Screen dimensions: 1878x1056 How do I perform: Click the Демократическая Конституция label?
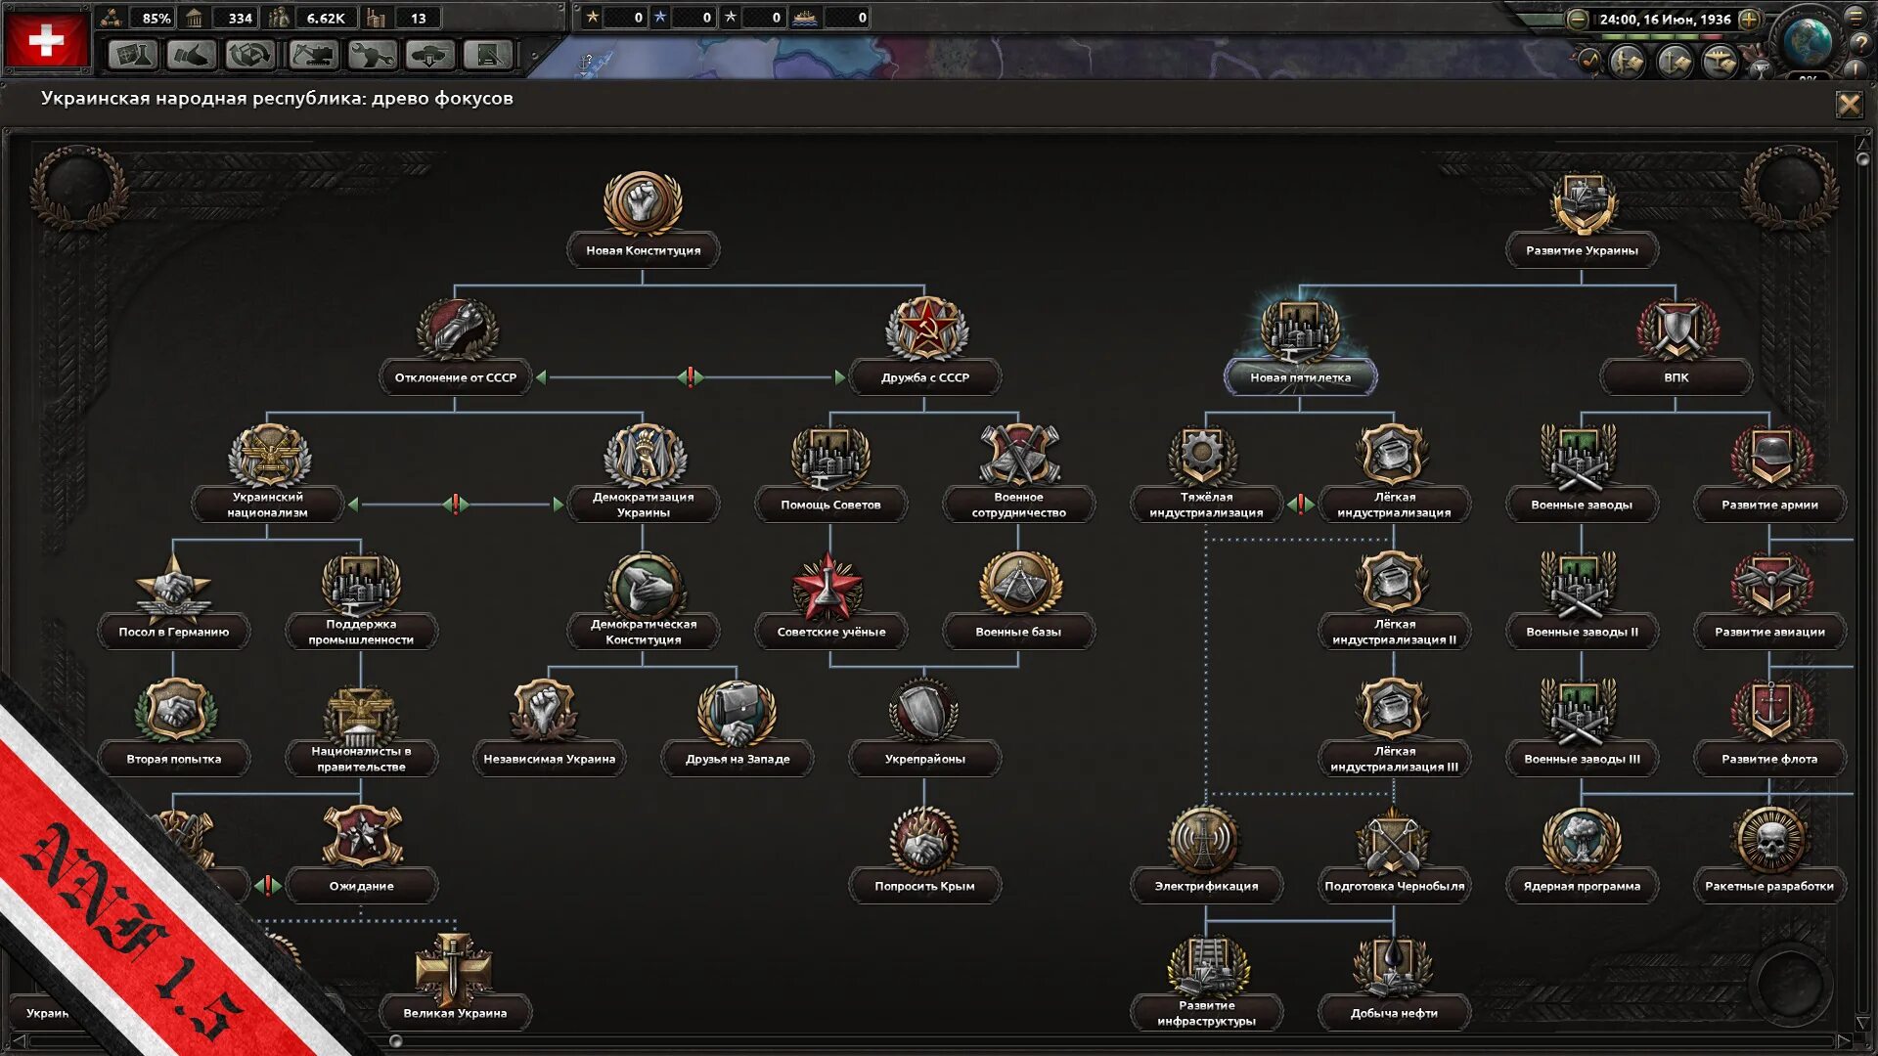tap(643, 632)
